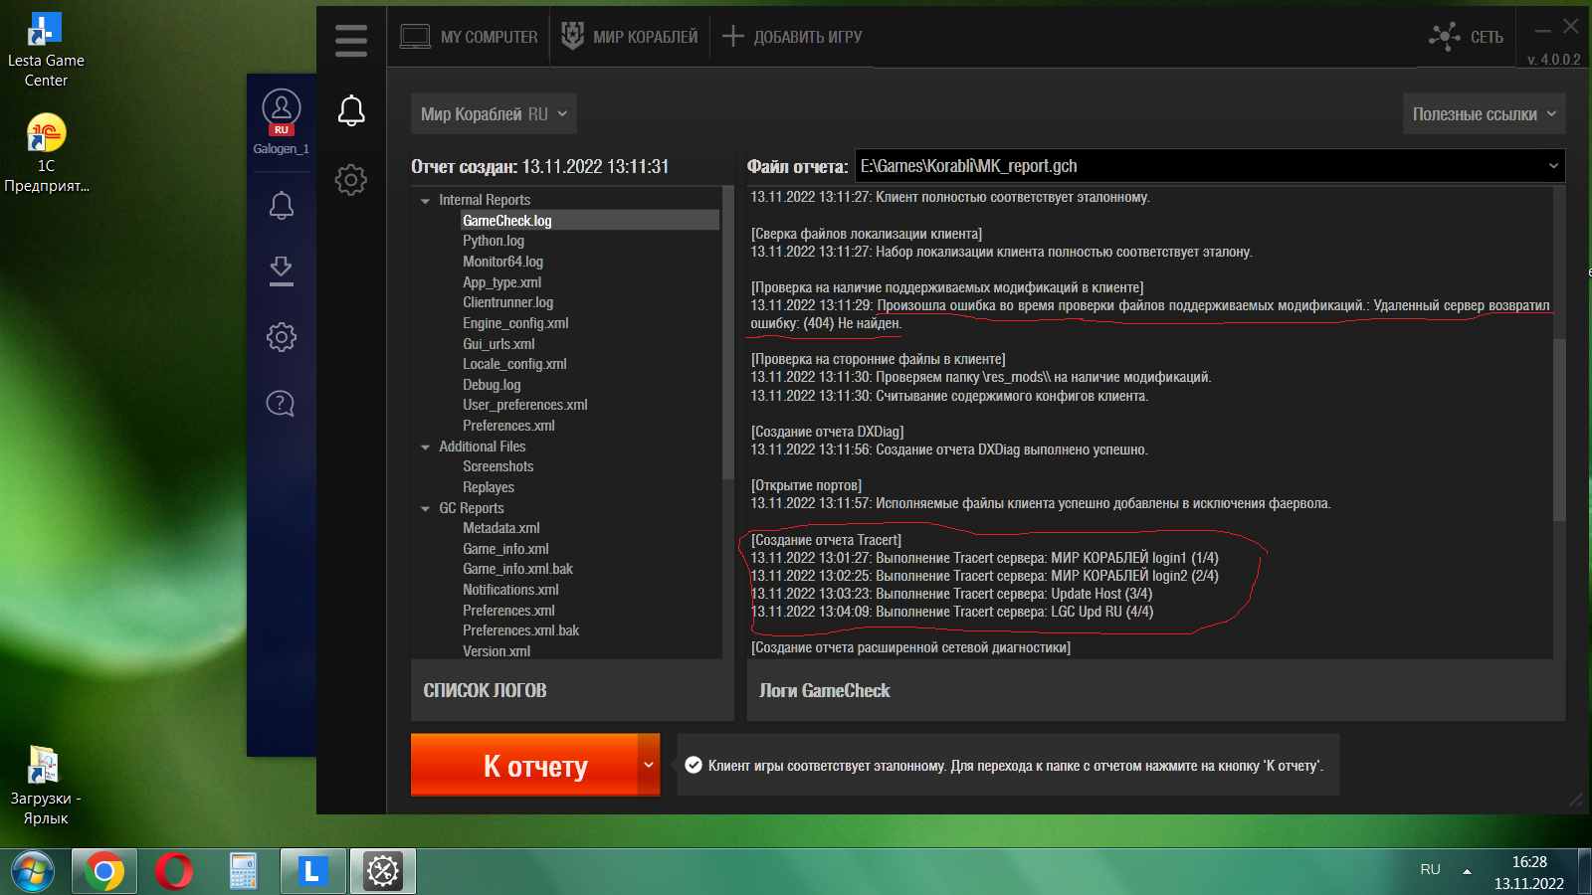Open the Мир Кораблей RU dropdown
The image size is (1592, 895).
click(494, 114)
